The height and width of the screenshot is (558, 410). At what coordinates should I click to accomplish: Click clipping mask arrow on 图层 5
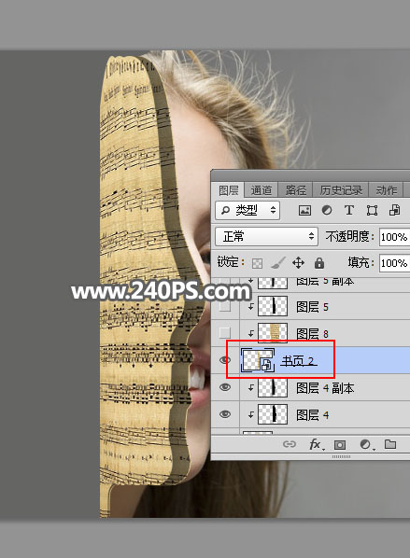[251, 306]
